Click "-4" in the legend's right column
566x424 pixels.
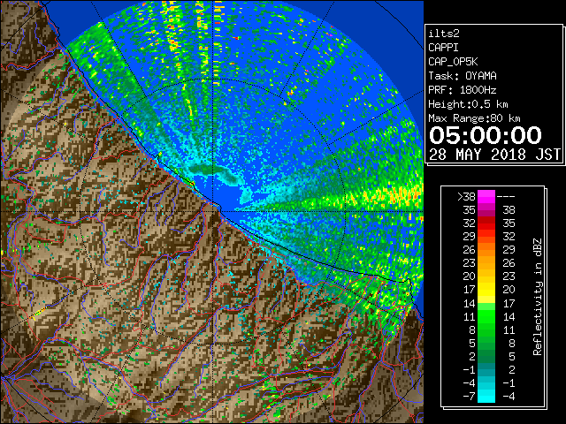coord(509,396)
